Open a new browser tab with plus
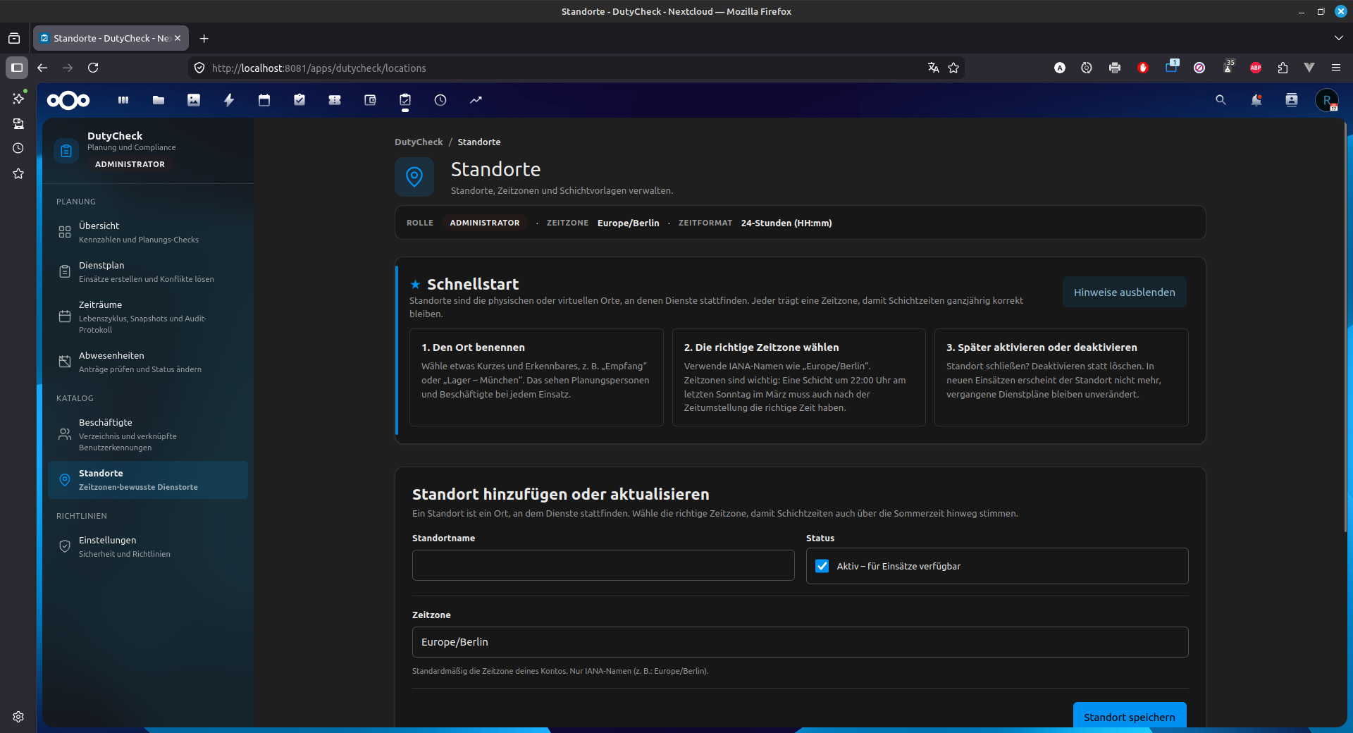1353x733 pixels. click(204, 38)
